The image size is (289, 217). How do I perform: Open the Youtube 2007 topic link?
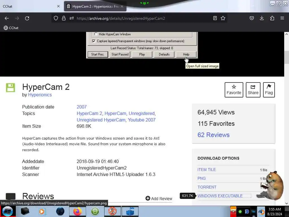click(142, 120)
